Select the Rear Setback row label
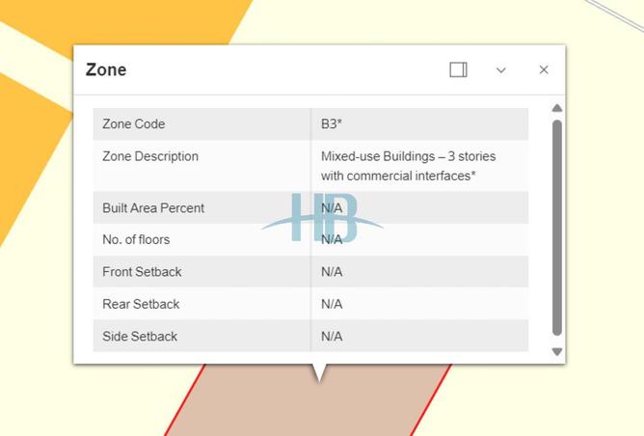 tap(141, 304)
